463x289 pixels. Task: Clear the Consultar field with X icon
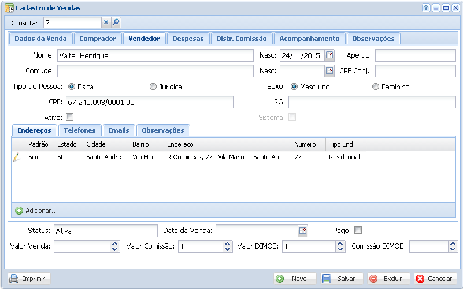point(106,22)
